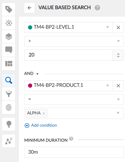Open the fingerprint icon
The width and height of the screenshot is (125, 162).
[x=9, y=107]
